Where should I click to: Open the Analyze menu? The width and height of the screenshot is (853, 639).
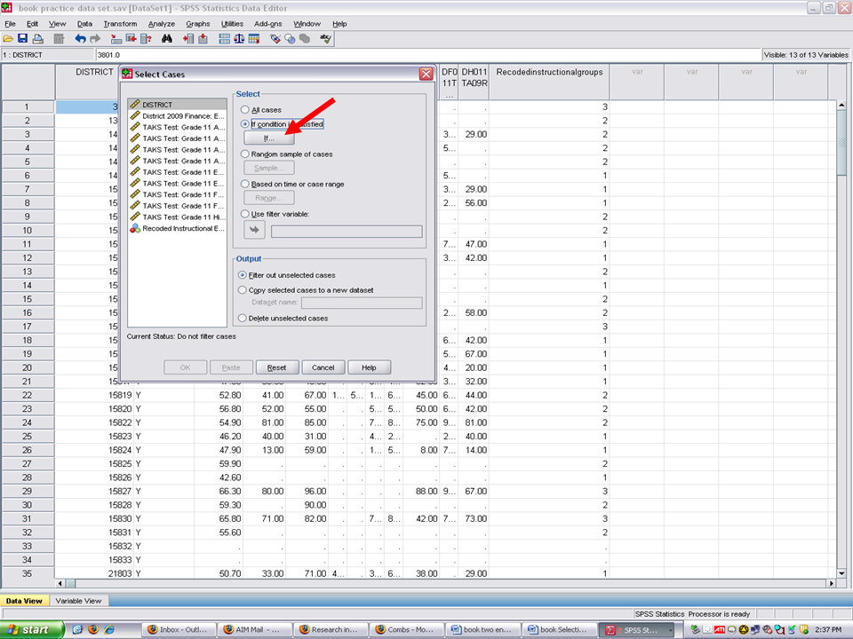coord(162,23)
